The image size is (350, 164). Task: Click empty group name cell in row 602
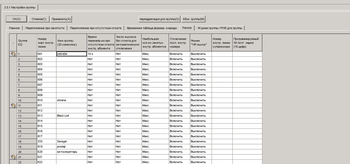(72, 59)
